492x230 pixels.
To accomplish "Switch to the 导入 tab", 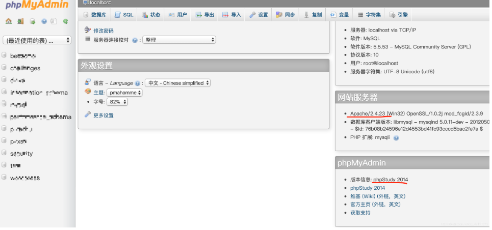I will pyautogui.click(x=231, y=15).
